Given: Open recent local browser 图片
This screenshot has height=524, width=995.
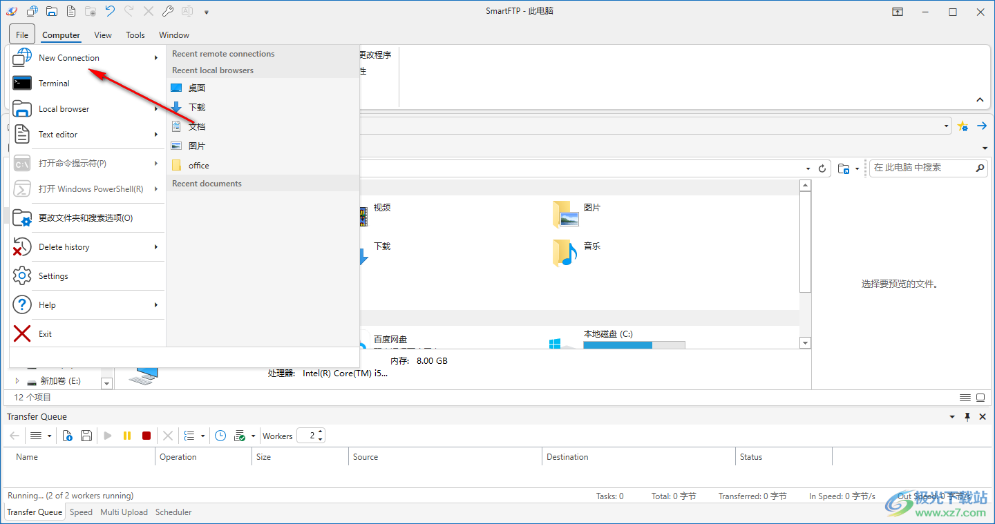Looking at the screenshot, I should [x=263, y=146].
